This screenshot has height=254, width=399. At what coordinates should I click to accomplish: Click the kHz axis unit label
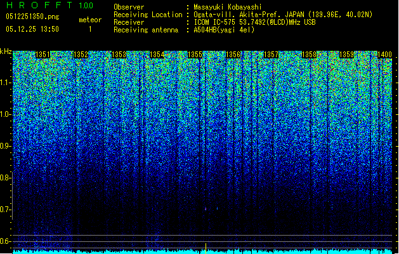point(6,51)
